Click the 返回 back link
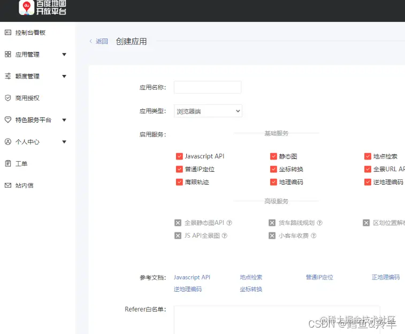The image size is (405, 334). (102, 41)
